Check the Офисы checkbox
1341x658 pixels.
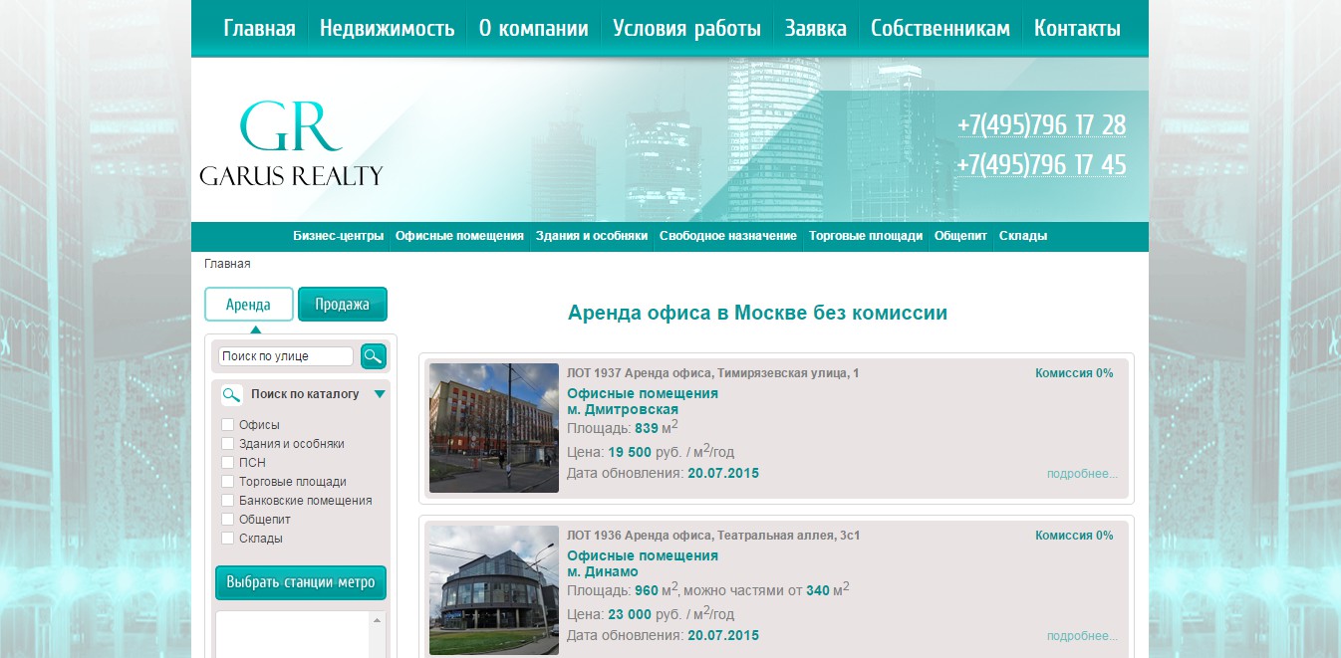pyautogui.click(x=227, y=425)
